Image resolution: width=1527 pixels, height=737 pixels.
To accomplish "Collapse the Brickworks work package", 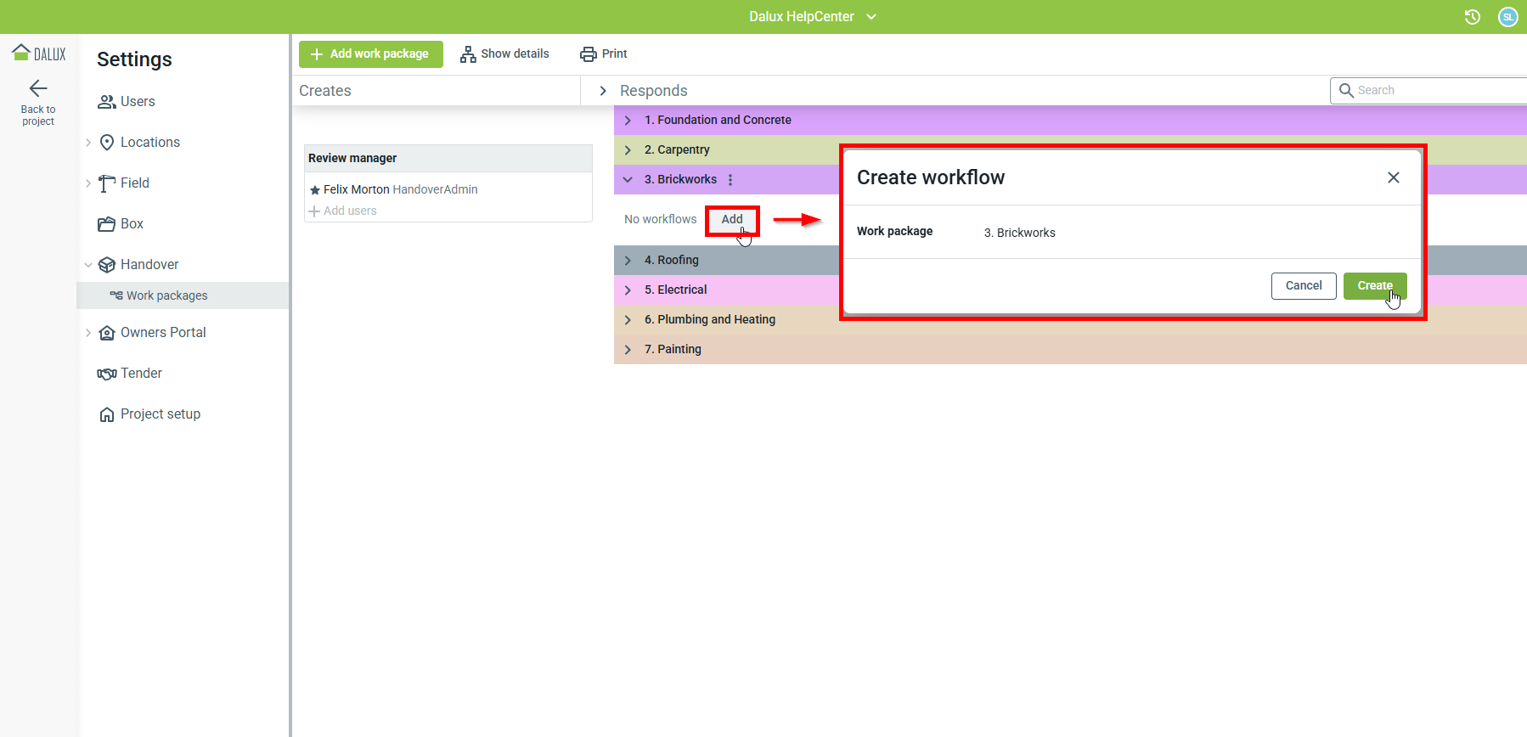I will (628, 180).
